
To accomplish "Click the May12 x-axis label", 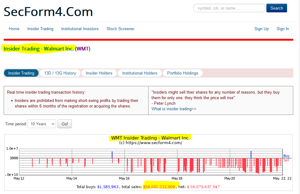I will (x=19, y=178).
